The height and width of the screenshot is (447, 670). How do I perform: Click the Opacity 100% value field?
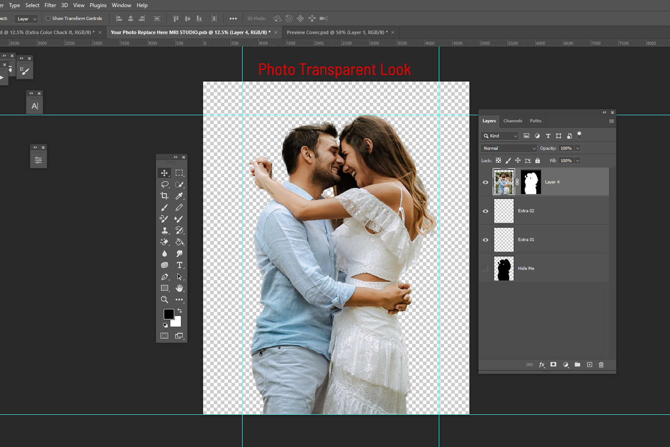(x=566, y=148)
